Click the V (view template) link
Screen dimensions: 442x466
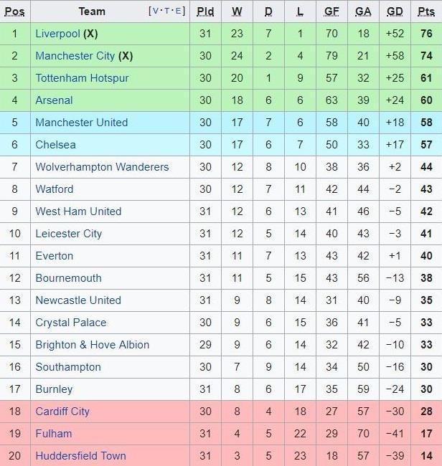coord(156,11)
